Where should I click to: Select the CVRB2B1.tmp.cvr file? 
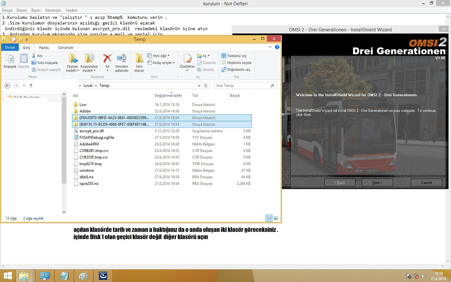point(162,151)
